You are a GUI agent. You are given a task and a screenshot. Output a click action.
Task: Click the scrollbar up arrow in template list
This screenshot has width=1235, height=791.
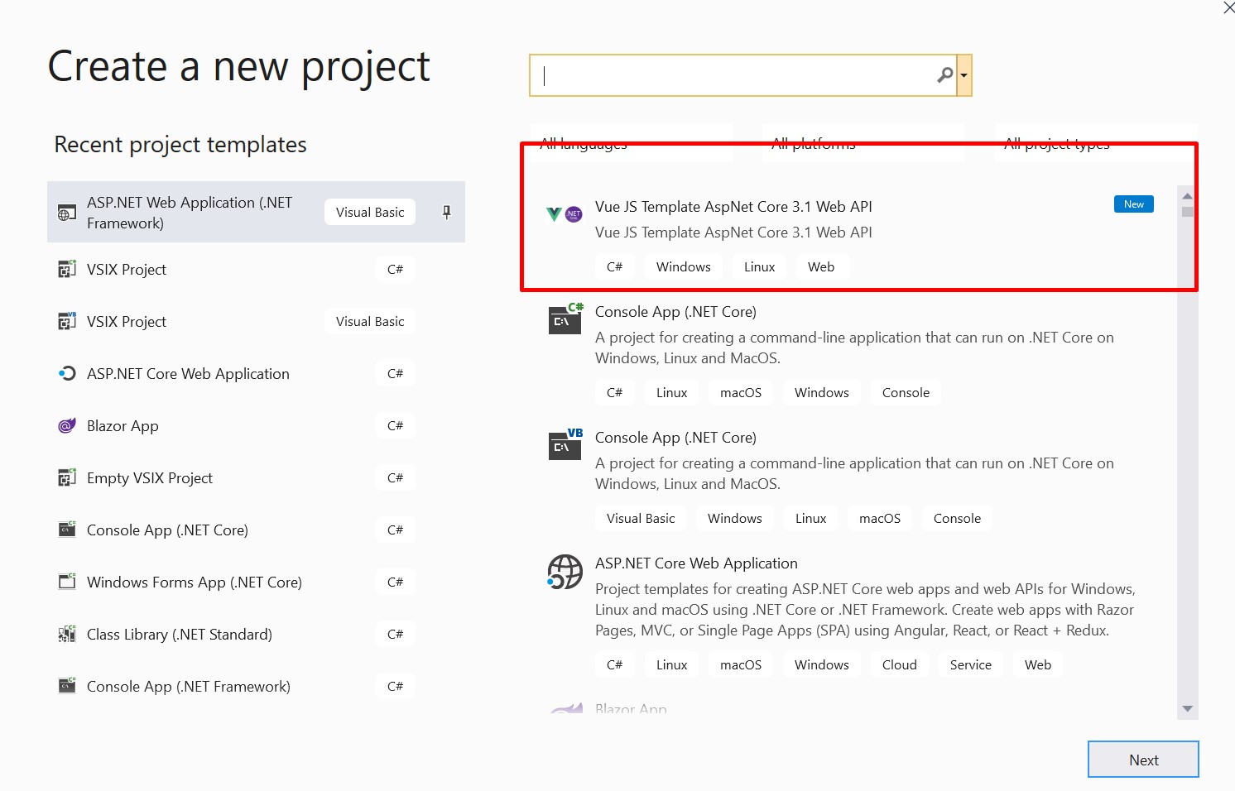pos(1187,196)
